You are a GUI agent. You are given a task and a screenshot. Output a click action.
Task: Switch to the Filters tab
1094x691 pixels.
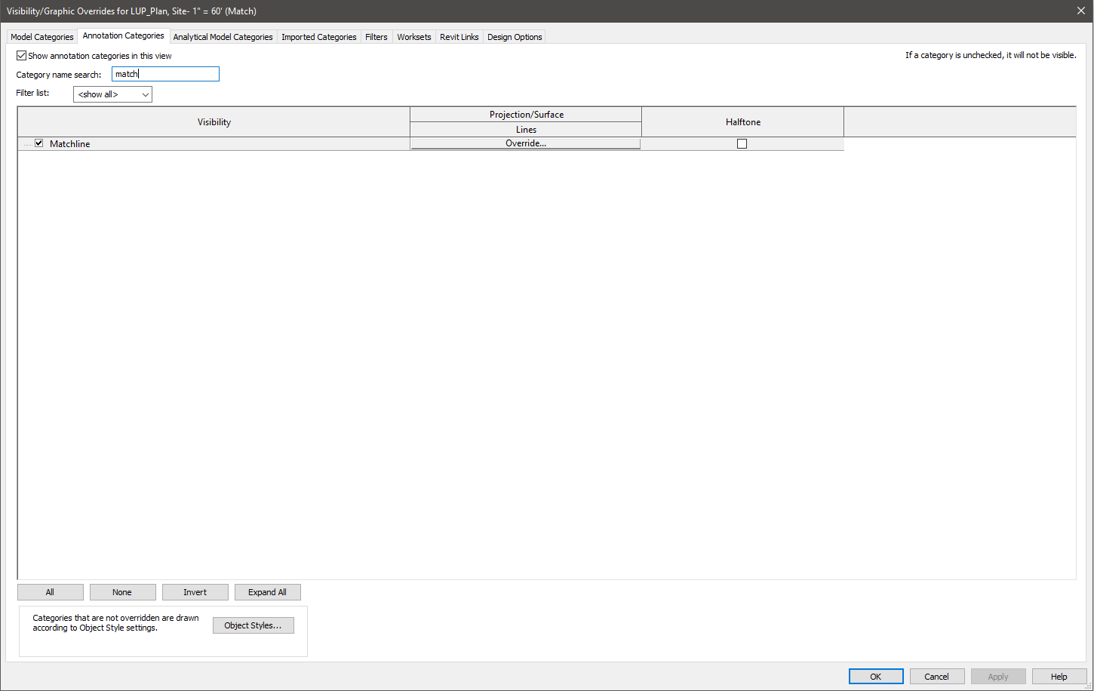(x=376, y=36)
